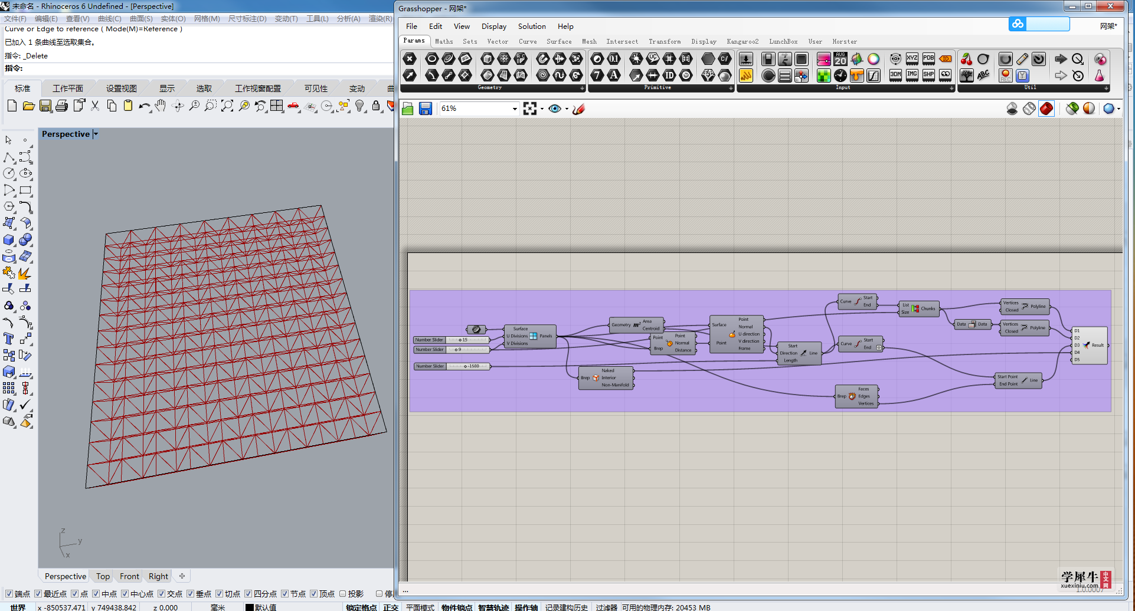Click the Number Slider with value 15
The image size is (1135, 611).
point(452,340)
